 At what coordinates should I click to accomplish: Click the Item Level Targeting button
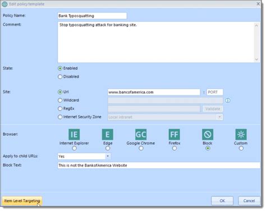(x=22, y=201)
